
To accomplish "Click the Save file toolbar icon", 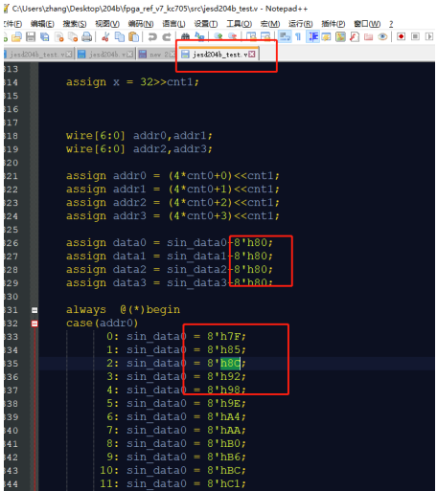I will tap(31, 37).
